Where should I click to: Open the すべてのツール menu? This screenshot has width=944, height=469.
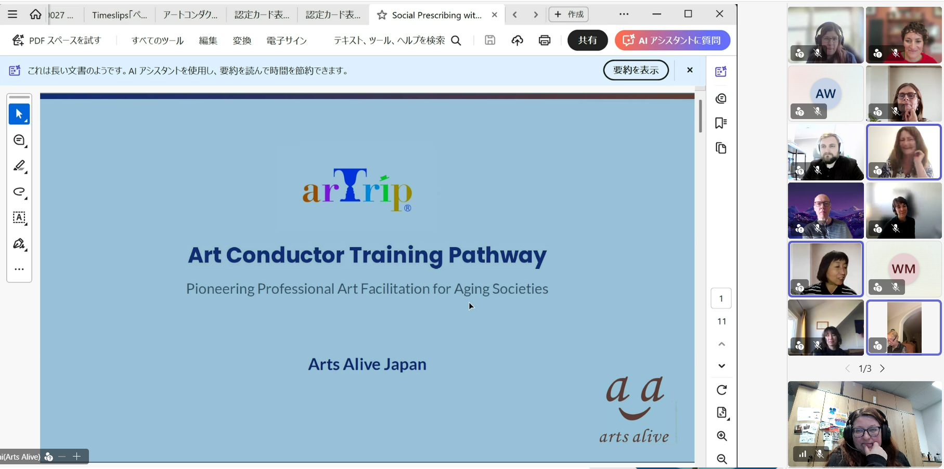pos(158,40)
